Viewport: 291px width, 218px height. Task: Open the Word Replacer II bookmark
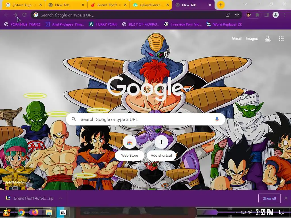(224, 24)
